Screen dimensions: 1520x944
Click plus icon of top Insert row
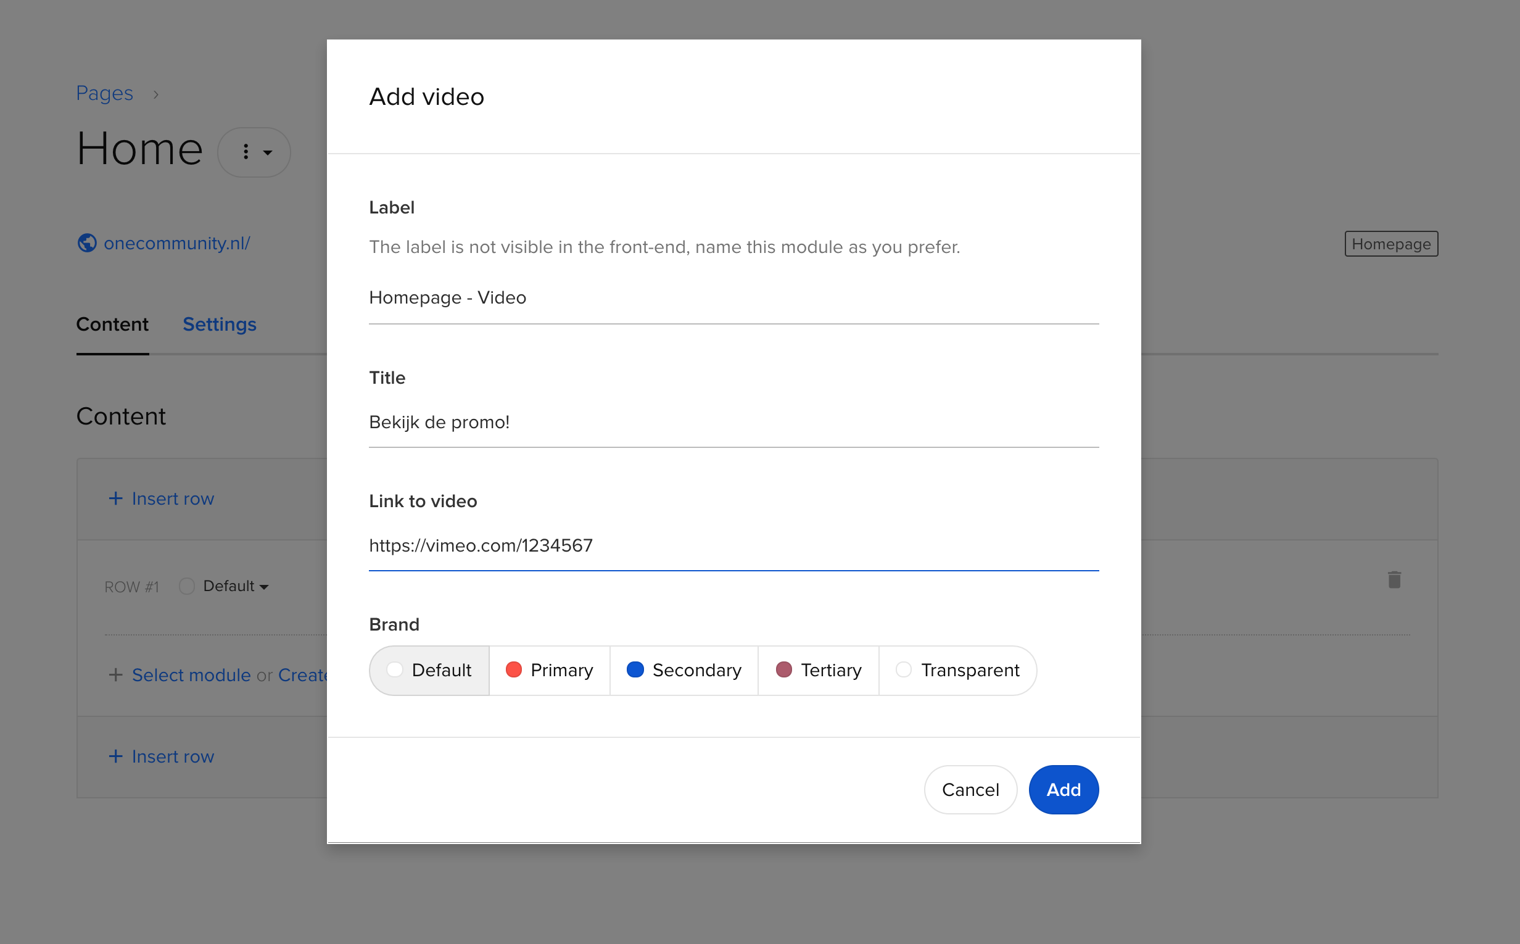[x=115, y=499]
